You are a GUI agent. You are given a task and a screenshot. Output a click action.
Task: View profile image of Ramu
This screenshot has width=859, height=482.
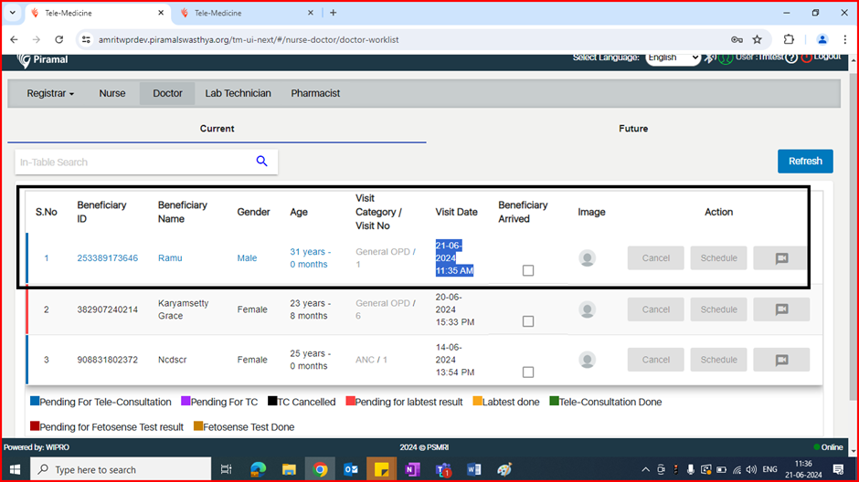click(x=588, y=258)
